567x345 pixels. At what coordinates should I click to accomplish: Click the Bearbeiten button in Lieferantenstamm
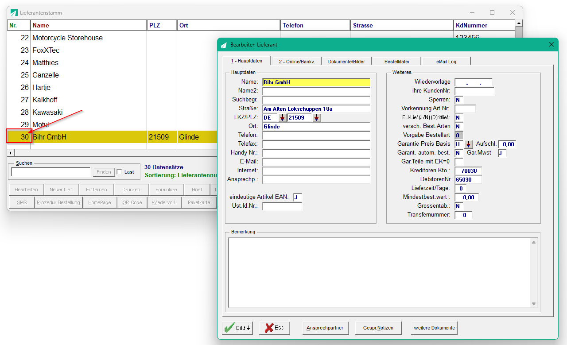click(26, 190)
